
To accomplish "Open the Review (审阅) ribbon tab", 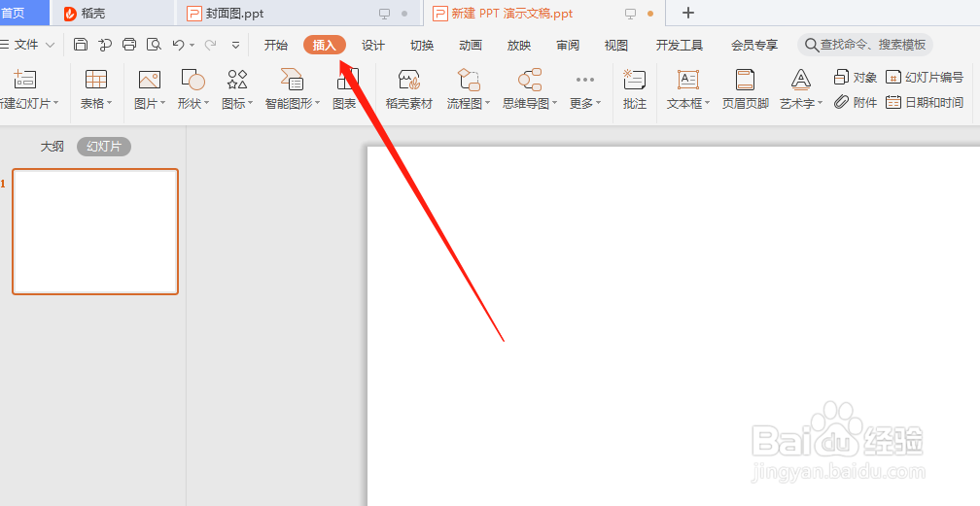I will [568, 45].
